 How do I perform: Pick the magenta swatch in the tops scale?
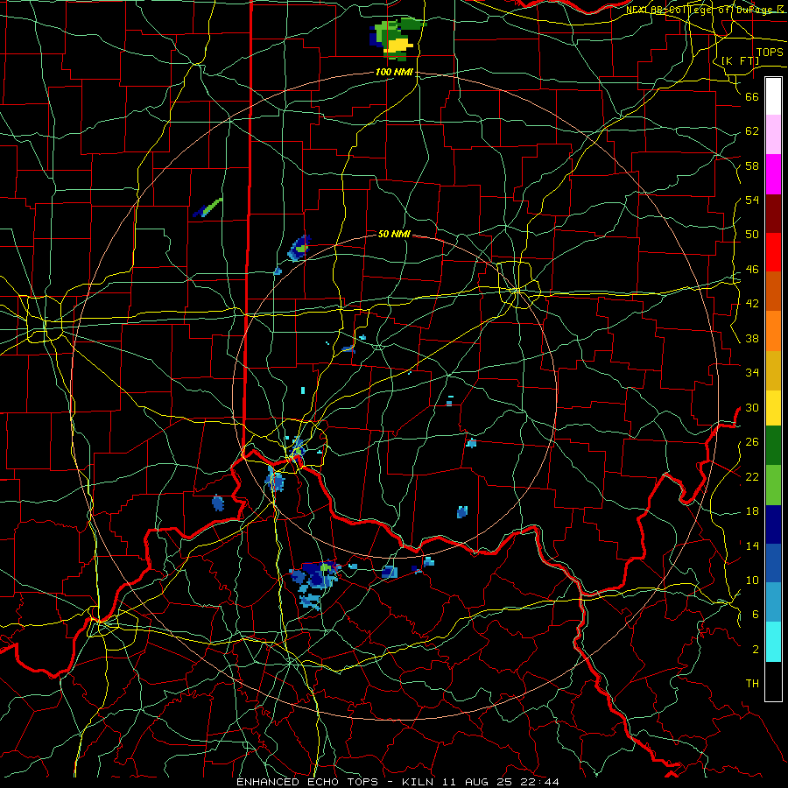(x=773, y=174)
